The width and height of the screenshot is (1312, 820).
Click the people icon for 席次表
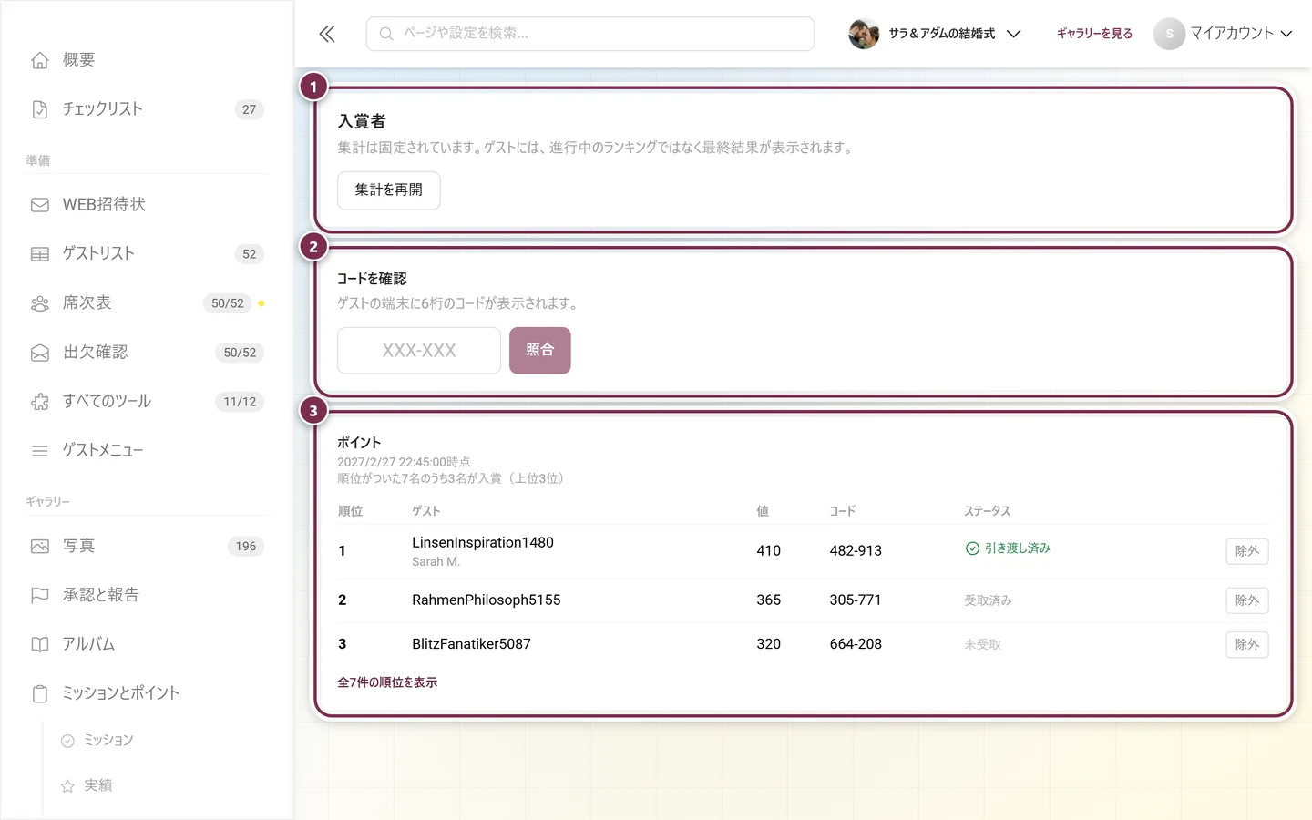[x=40, y=303]
